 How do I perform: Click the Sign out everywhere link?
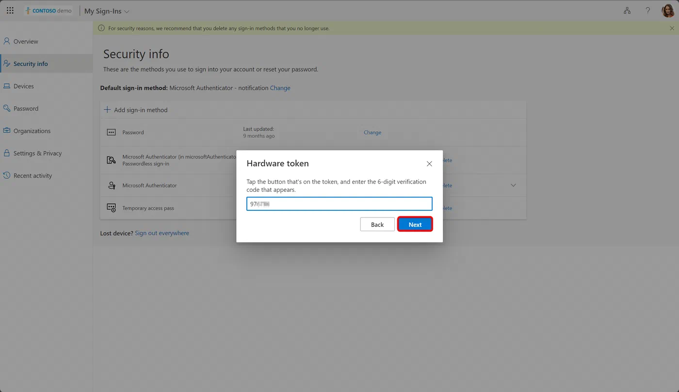pos(162,233)
